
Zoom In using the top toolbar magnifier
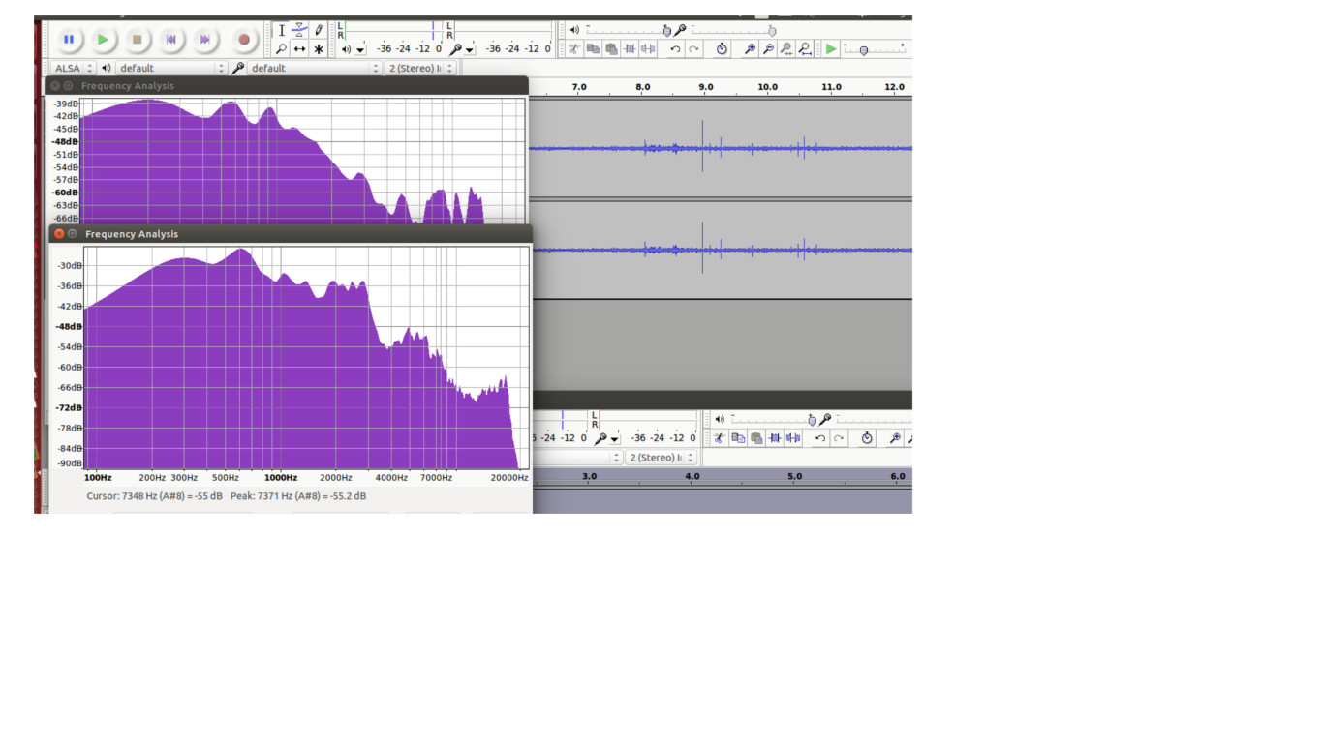(750, 48)
